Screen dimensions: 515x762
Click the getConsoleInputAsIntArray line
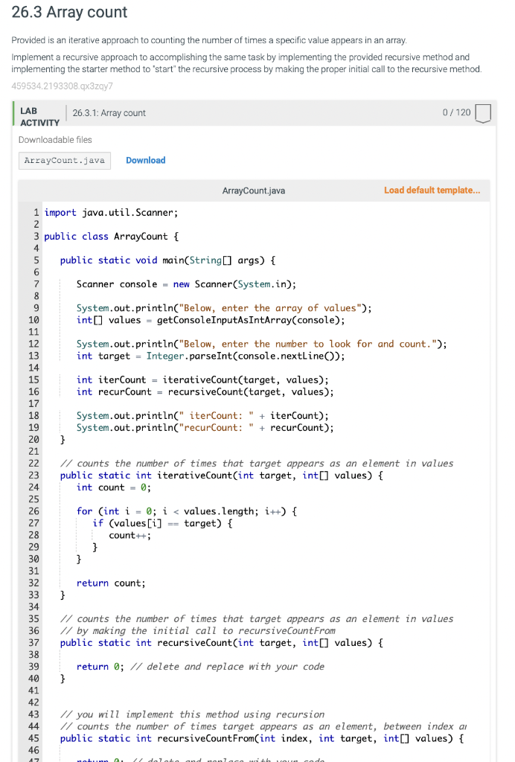pos(211,320)
